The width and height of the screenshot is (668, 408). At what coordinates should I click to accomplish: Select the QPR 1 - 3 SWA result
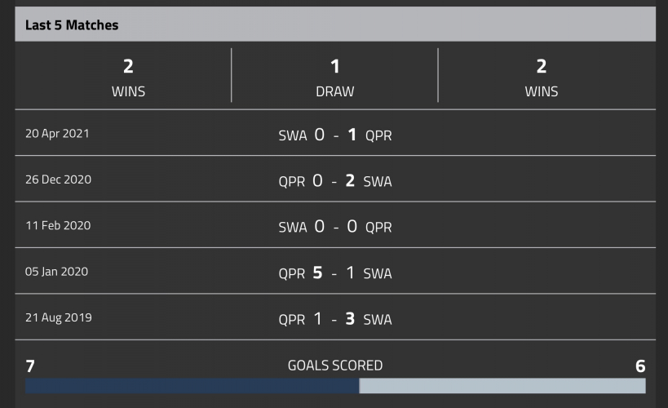[335, 318]
